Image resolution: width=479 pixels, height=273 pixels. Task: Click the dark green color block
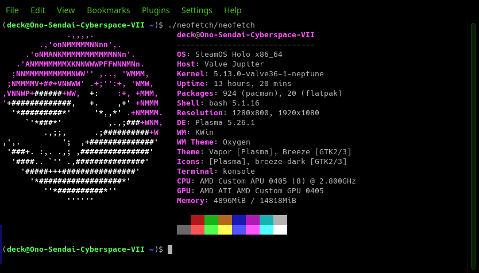point(211,220)
